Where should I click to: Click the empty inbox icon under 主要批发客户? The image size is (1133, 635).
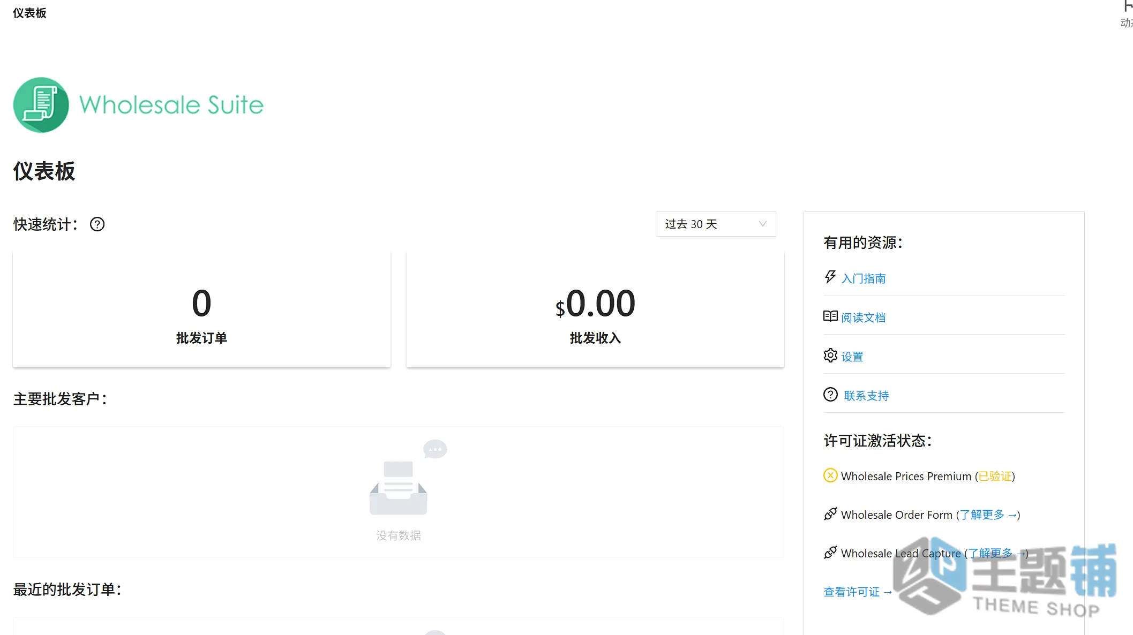pos(399,487)
